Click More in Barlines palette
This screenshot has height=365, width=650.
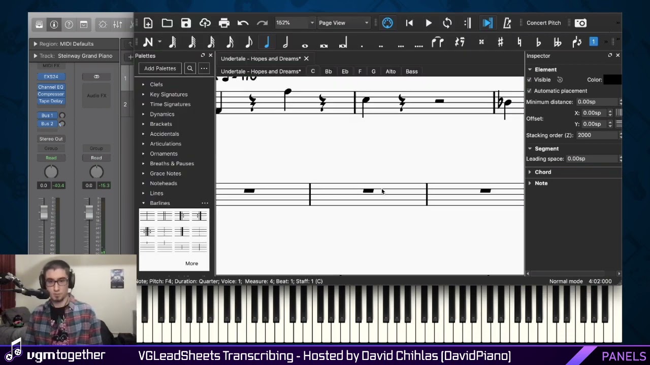(x=191, y=264)
